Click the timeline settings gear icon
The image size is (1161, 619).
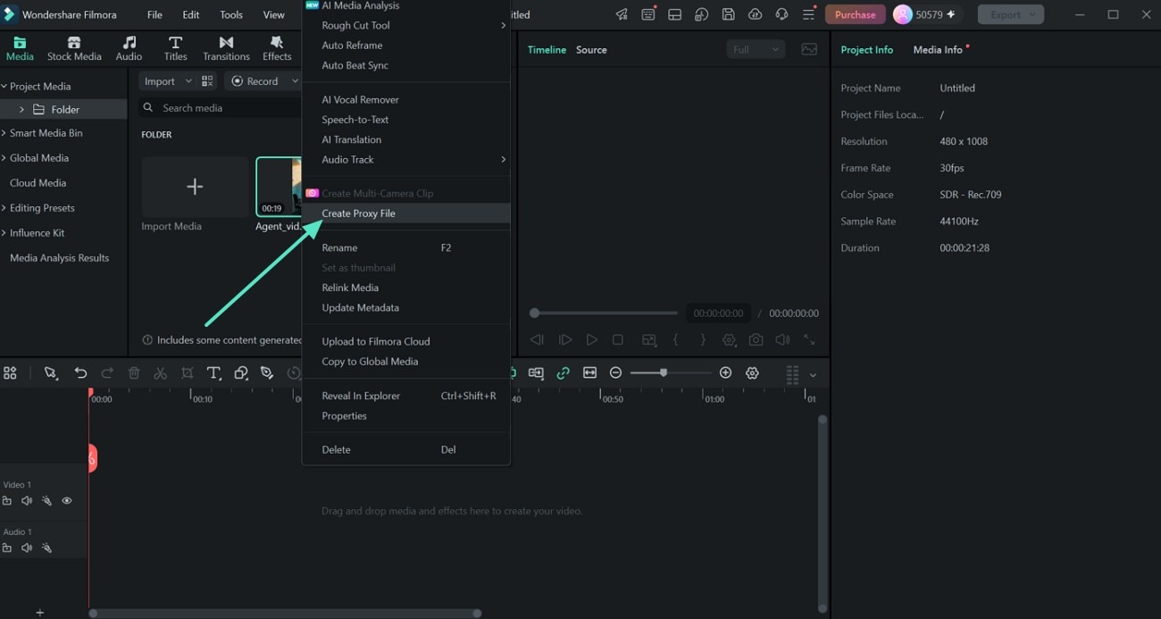[x=752, y=373]
